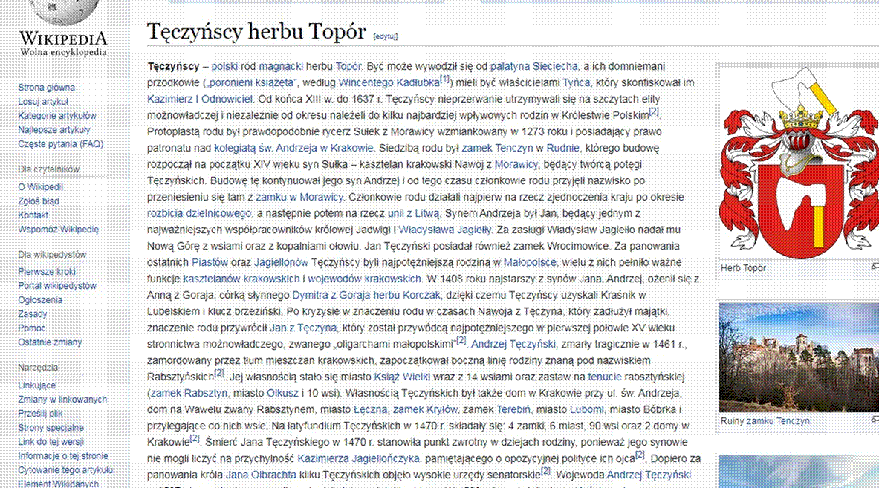Open Element Wikidanych sidebar link
The image size is (879, 488).
pyautogui.click(x=58, y=483)
